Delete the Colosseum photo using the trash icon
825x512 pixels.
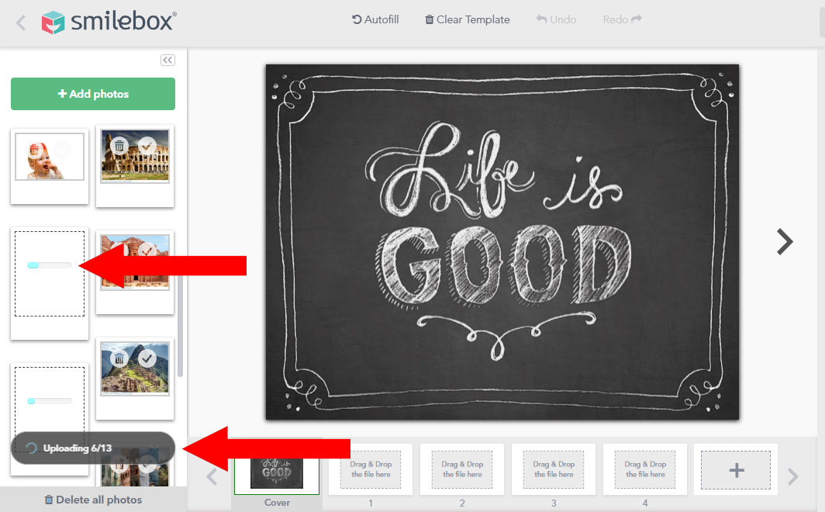[119, 145]
